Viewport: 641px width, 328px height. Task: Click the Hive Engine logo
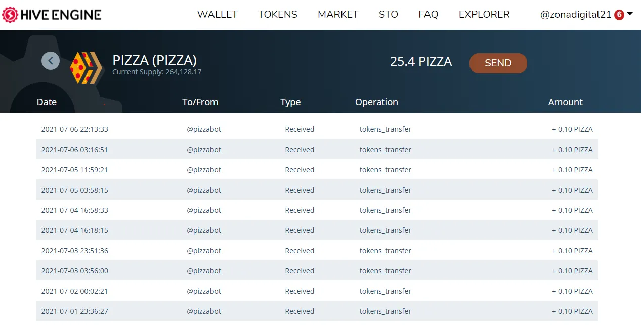pyautogui.click(x=52, y=15)
